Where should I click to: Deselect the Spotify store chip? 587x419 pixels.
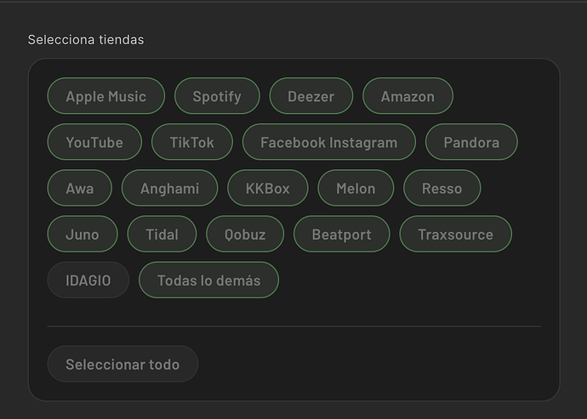pyautogui.click(x=216, y=96)
